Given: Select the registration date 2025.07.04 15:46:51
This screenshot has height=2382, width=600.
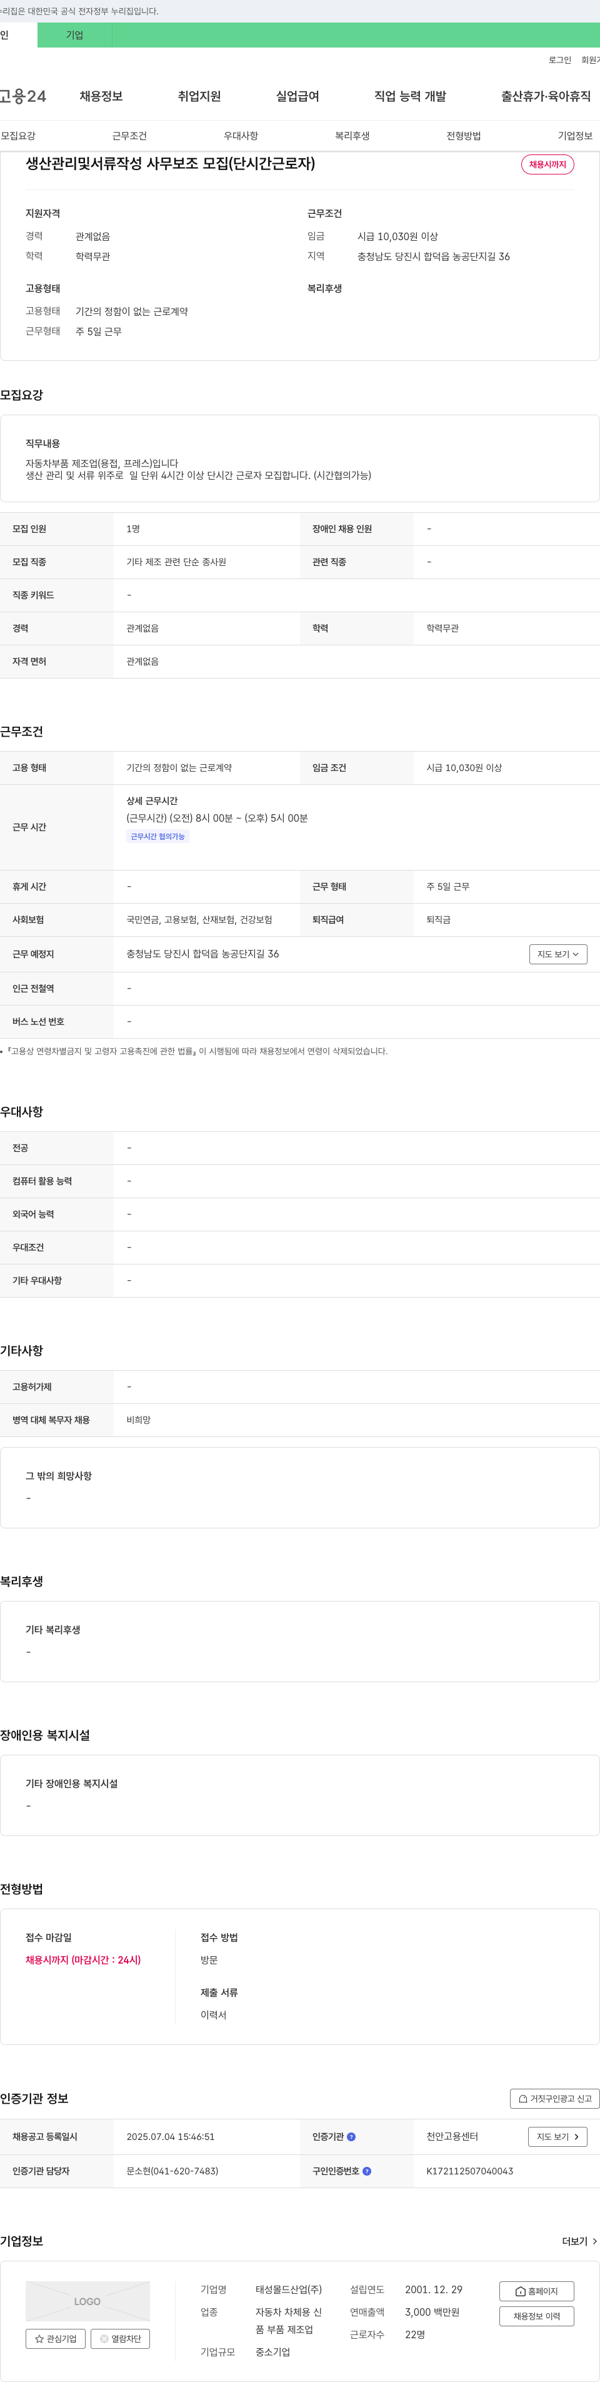Looking at the screenshot, I should click(170, 2137).
